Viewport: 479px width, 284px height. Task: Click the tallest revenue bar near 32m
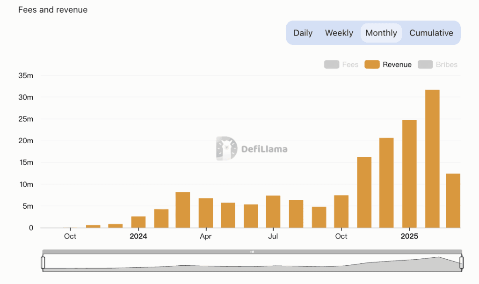click(432, 159)
